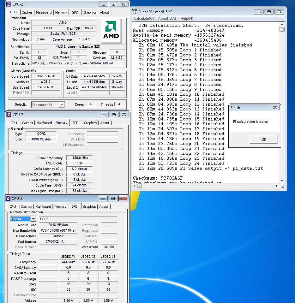This screenshot has width=295, height=303.
Task: Minimize the Super PI window
Action: coord(259,12)
